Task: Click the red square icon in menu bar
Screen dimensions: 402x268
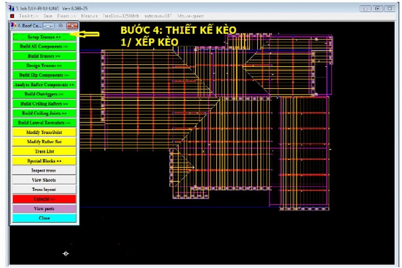Action: click(12, 16)
